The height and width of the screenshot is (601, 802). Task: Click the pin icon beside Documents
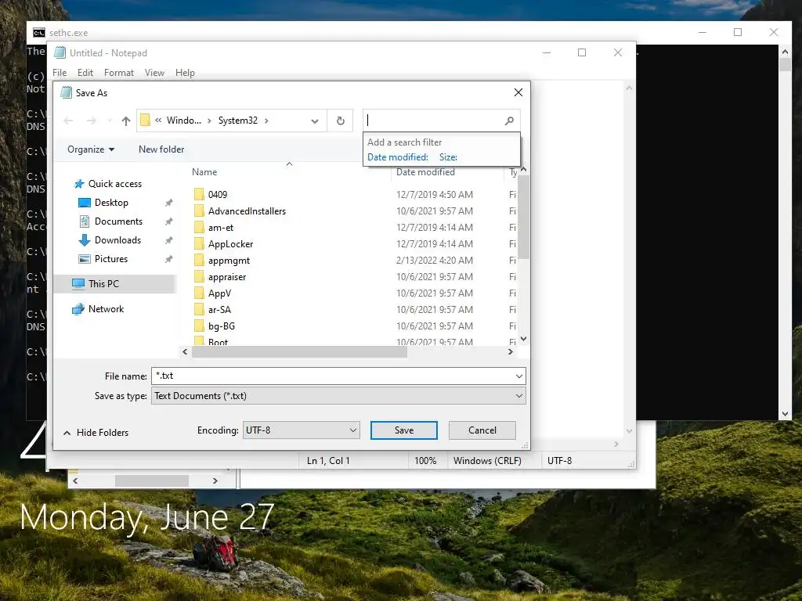pos(169,221)
